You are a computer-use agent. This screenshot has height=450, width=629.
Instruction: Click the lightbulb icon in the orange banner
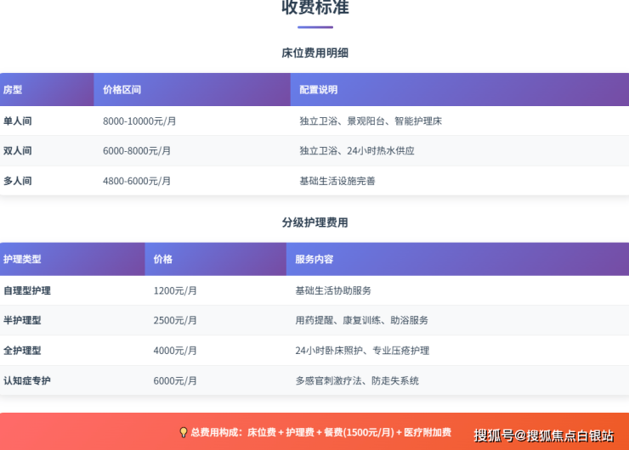[183, 432]
